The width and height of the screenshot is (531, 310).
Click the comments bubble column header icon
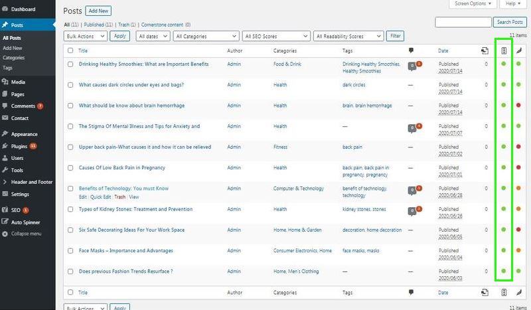click(x=412, y=50)
